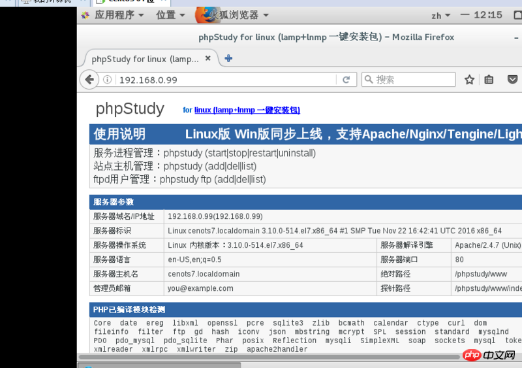Reload the page with the refresh icon
This screenshot has height=368, width=522.
(346, 80)
